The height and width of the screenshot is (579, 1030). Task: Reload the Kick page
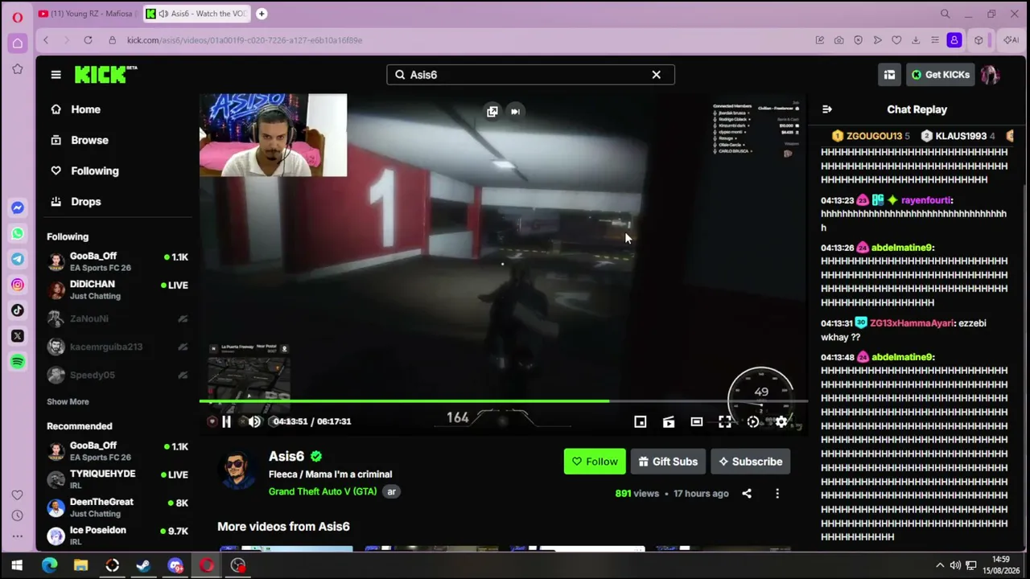(88, 40)
